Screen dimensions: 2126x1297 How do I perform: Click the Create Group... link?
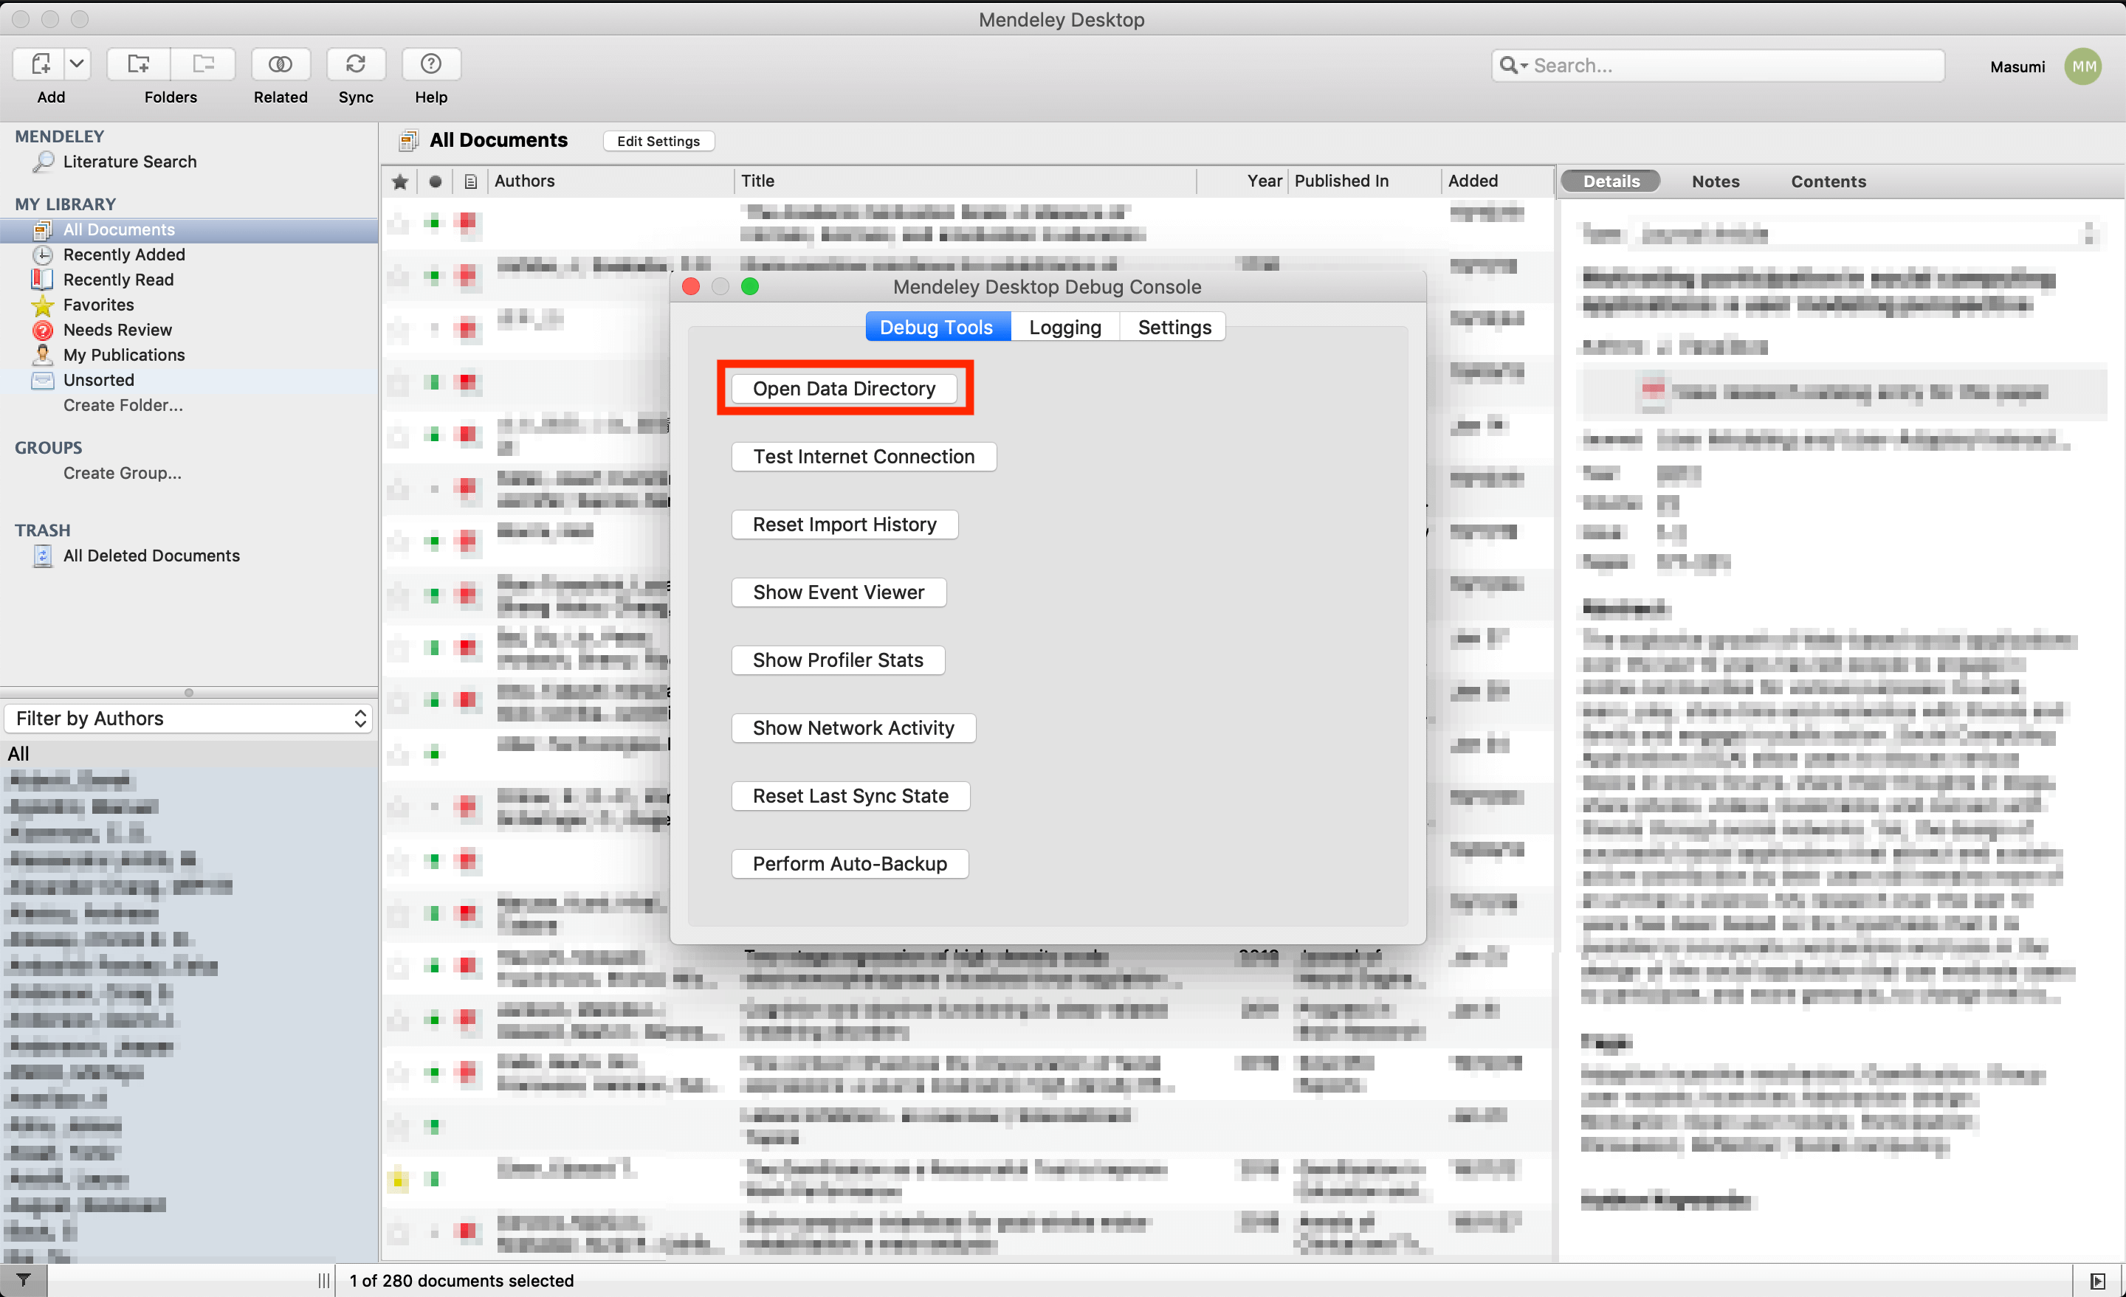[122, 473]
